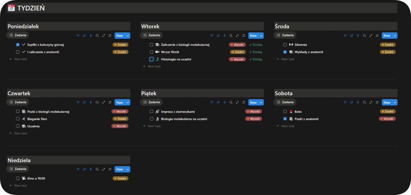Open New button chevron in Czwartek section
Viewport: 411px width, 195px height.
coord(128,103)
